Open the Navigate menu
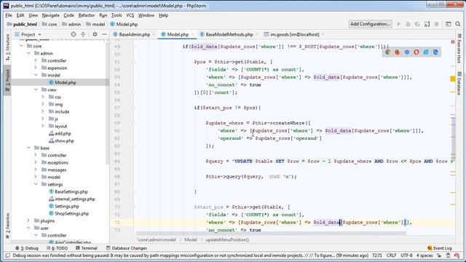Image resolution: width=466 pixels, height=262 pixels. 50,15
